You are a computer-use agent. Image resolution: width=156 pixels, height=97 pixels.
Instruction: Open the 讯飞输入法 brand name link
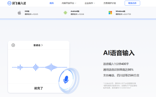19,3
